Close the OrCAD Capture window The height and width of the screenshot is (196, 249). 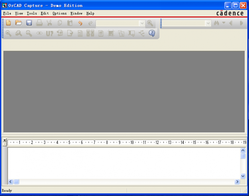pos(243,5)
